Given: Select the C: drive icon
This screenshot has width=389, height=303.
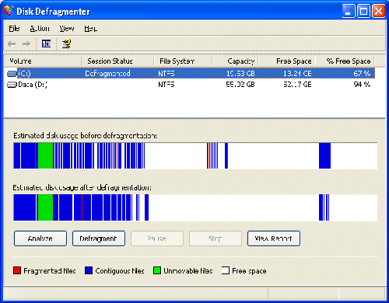Looking at the screenshot, I should [12, 74].
